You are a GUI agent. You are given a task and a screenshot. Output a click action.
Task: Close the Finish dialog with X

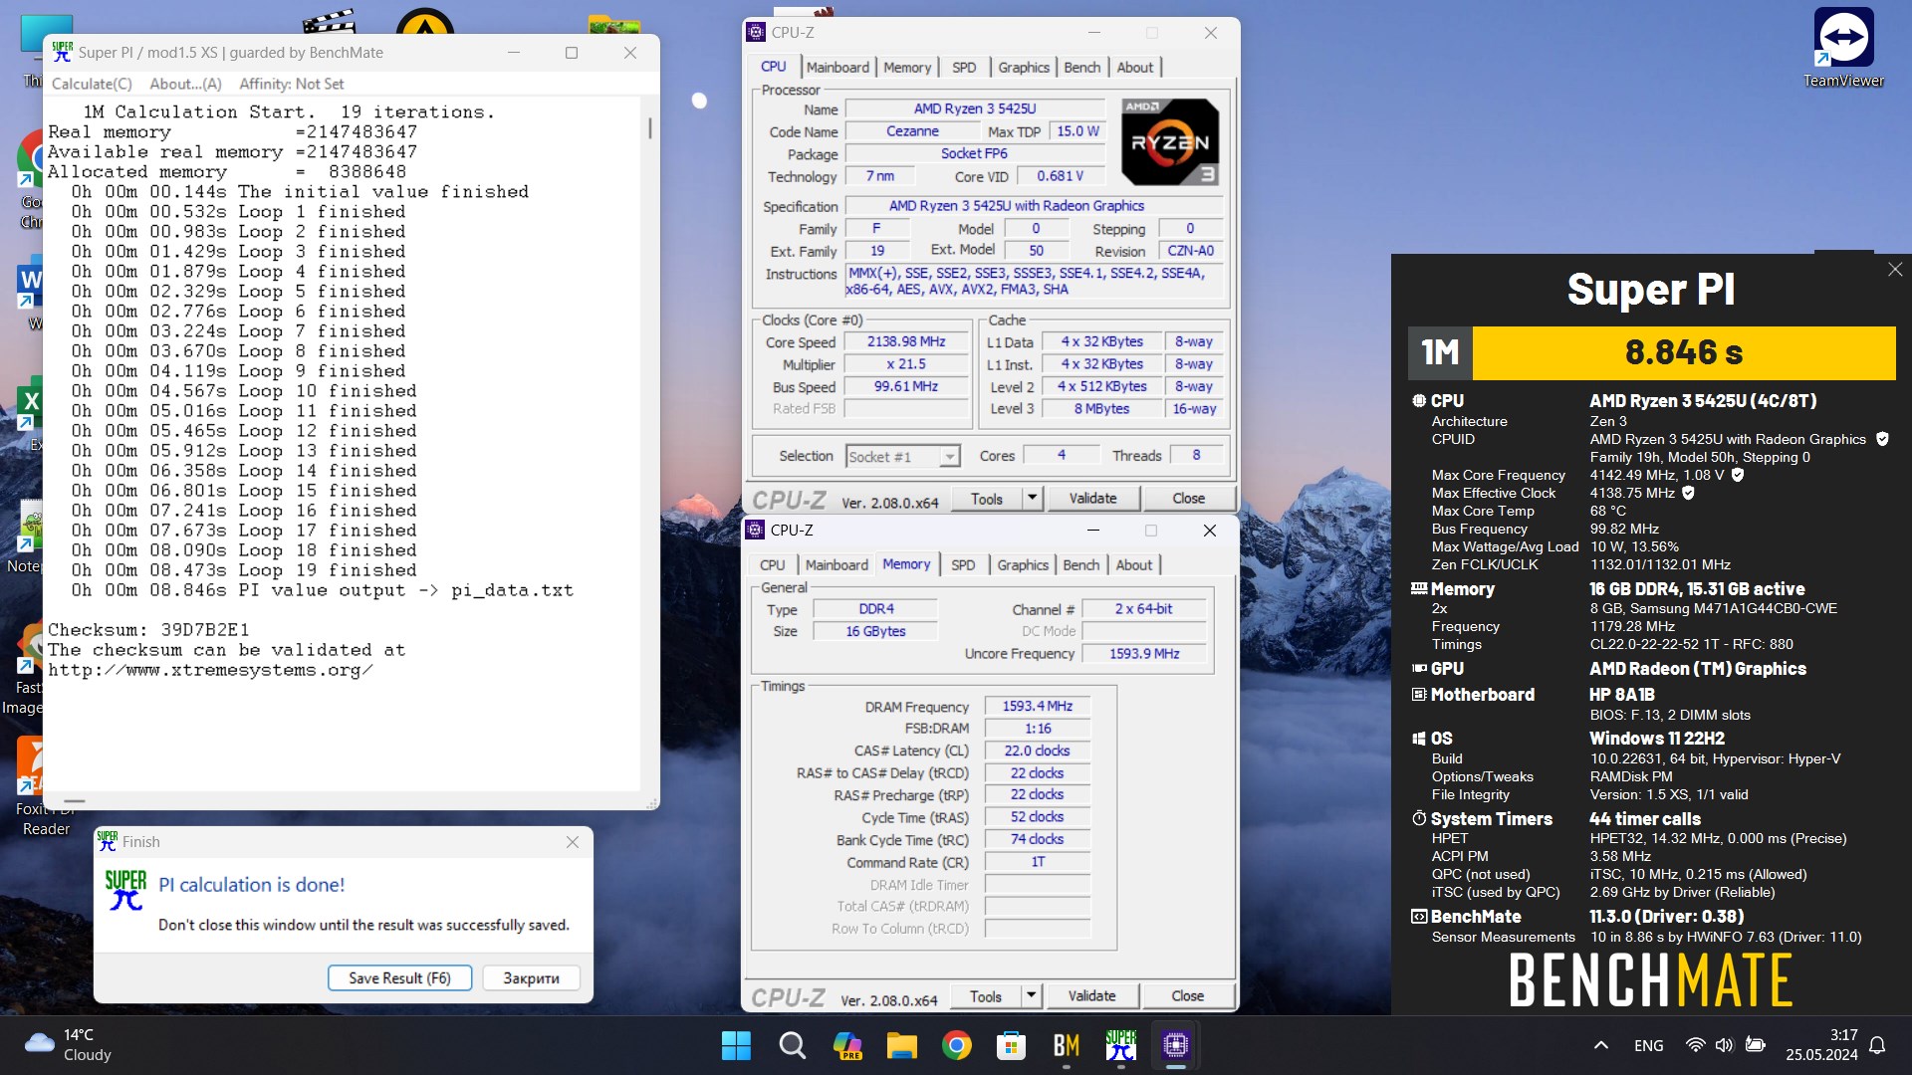point(573,842)
